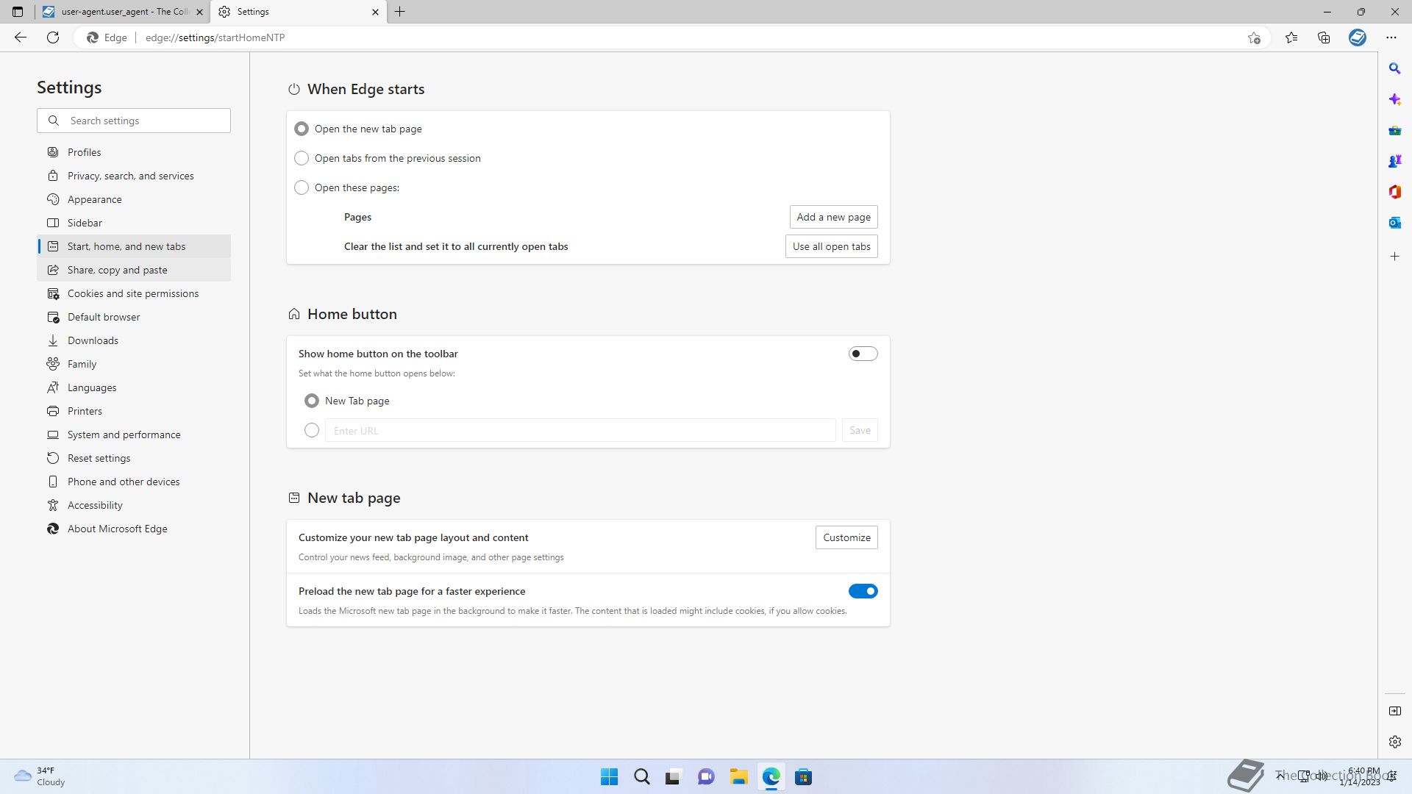Open Microsoft Store from taskbar

(803, 777)
